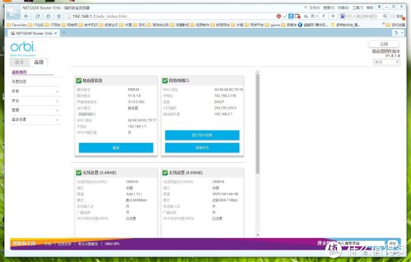This screenshot has width=411, height=262.
Task: Expand the 安全 sidebar section
Action: 36,101
